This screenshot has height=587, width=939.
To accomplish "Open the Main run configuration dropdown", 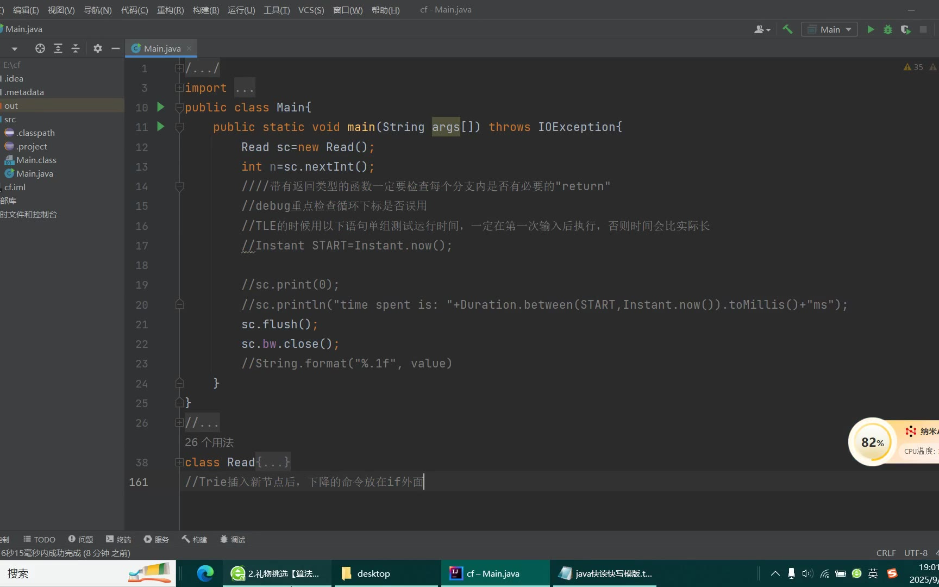I will click(829, 29).
